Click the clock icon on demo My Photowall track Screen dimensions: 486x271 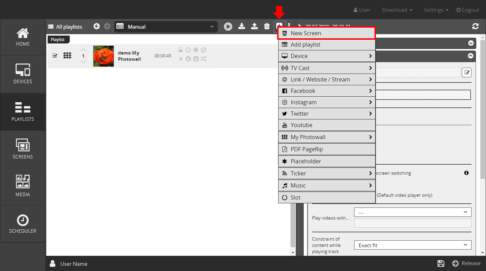coord(188,50)
